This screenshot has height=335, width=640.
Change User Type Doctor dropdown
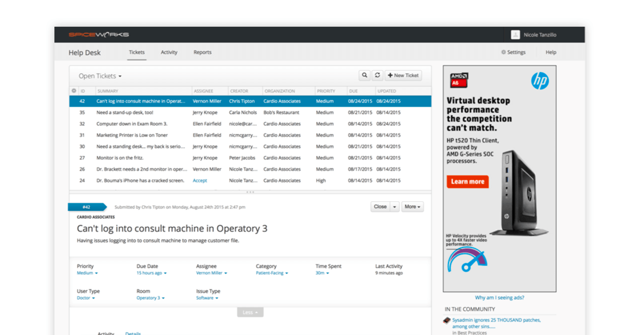coord(86,298)
